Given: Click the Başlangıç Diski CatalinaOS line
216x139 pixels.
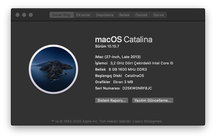Looking at the screenshot, I should 119,76.
